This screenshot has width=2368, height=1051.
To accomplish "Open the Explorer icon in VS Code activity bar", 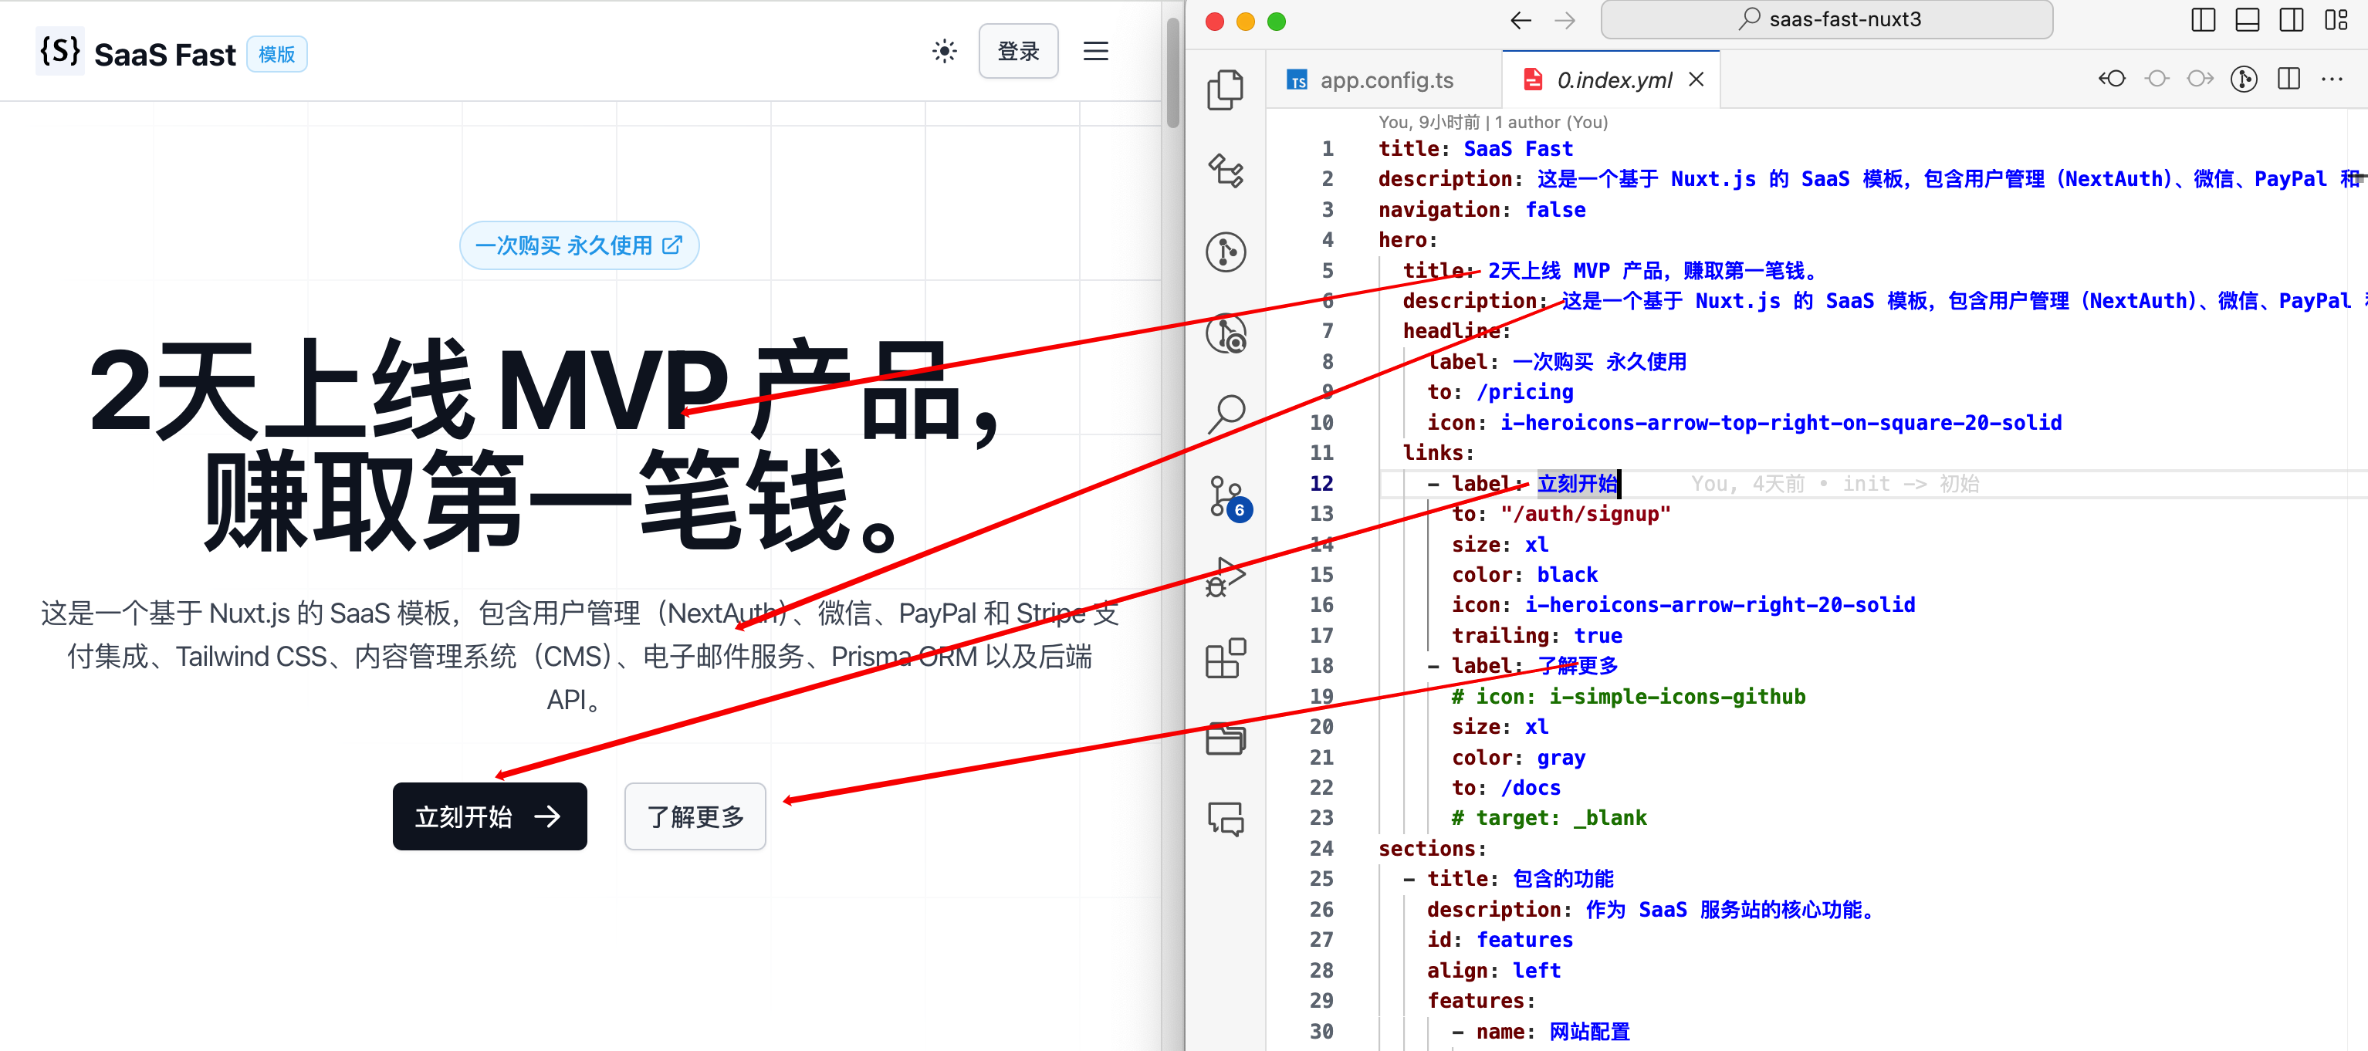I will (x=1226, y=89).
